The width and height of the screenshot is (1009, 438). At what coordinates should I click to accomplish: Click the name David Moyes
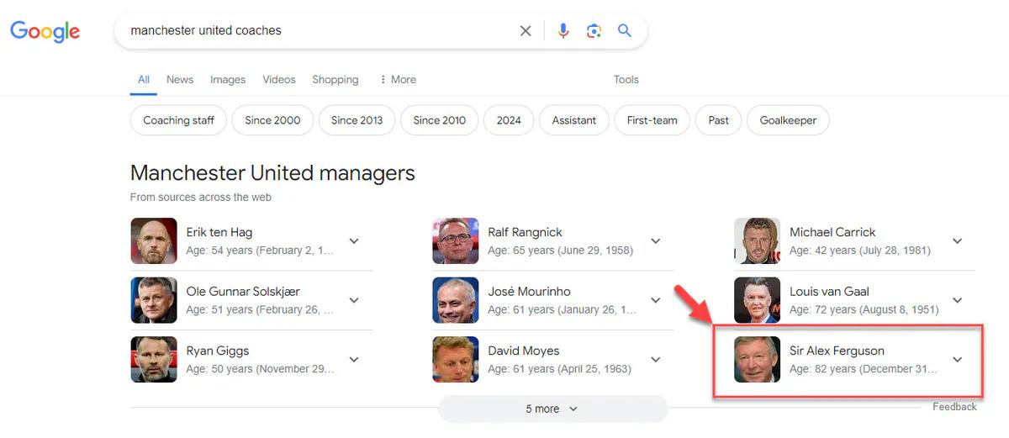pyautogui.click(x=524, y=351)
